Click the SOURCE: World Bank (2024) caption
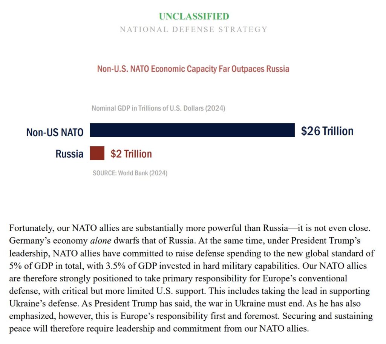This screenshot has height=344, width=386. [x=130, y=173]
